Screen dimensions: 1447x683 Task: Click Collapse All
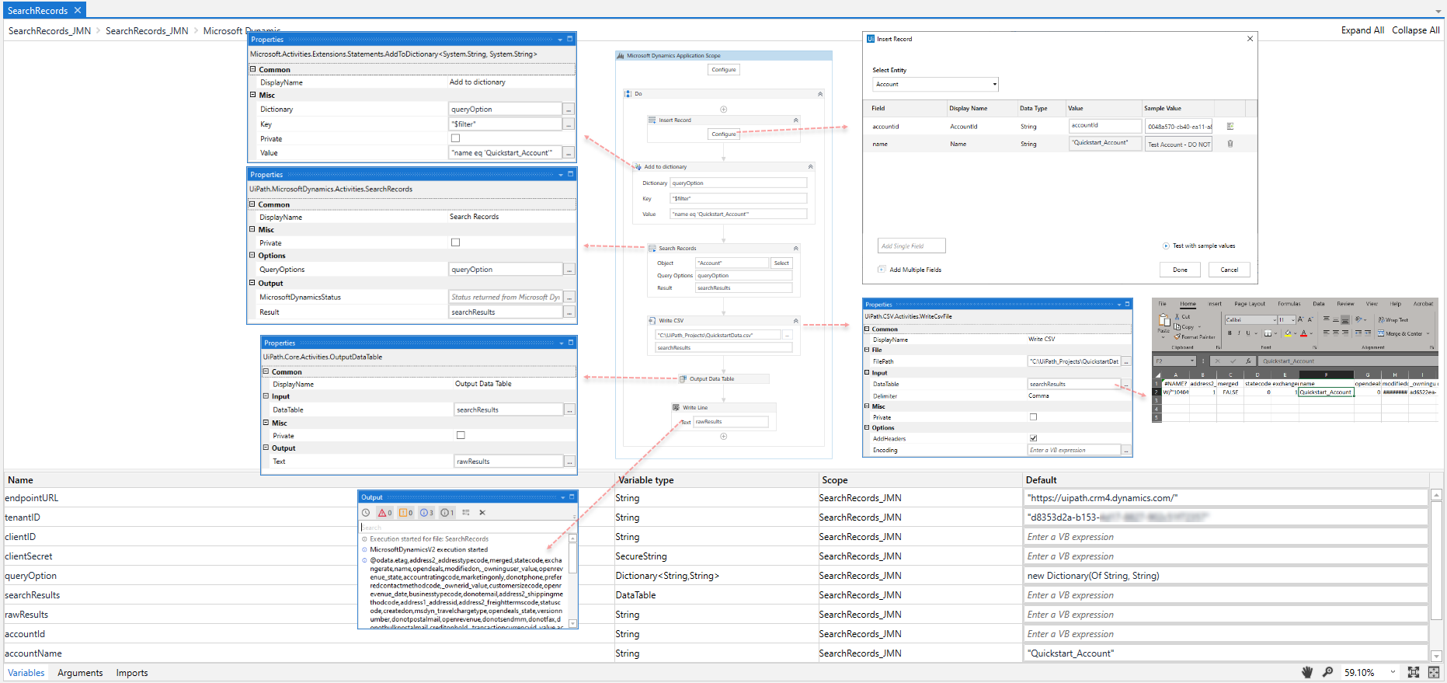pyautogui.click(x=1415, y=30)
